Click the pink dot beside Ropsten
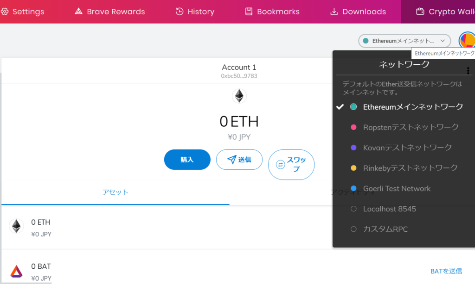 pyautogui.click(x=353, y=127)
